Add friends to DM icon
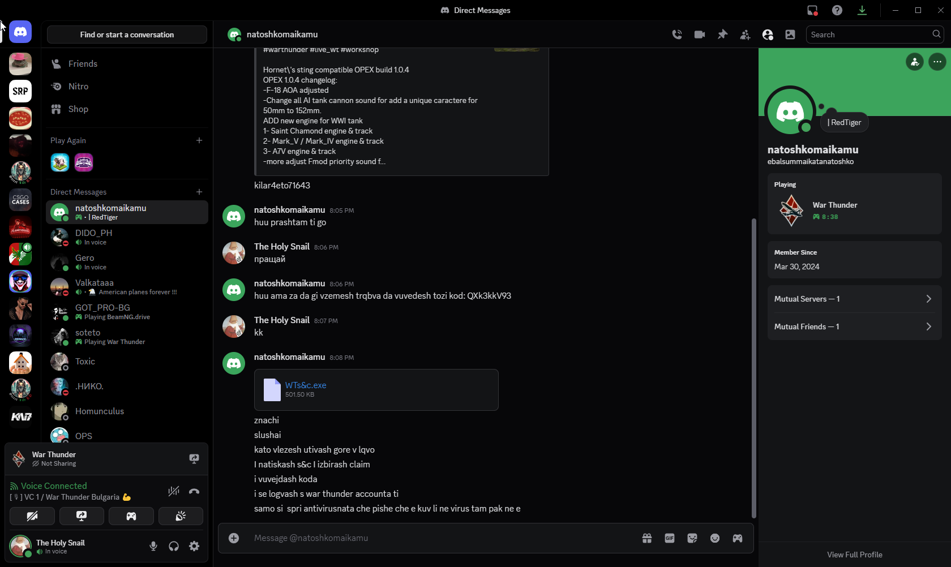Screen dimensions: 951x567 tap(745, 35)
